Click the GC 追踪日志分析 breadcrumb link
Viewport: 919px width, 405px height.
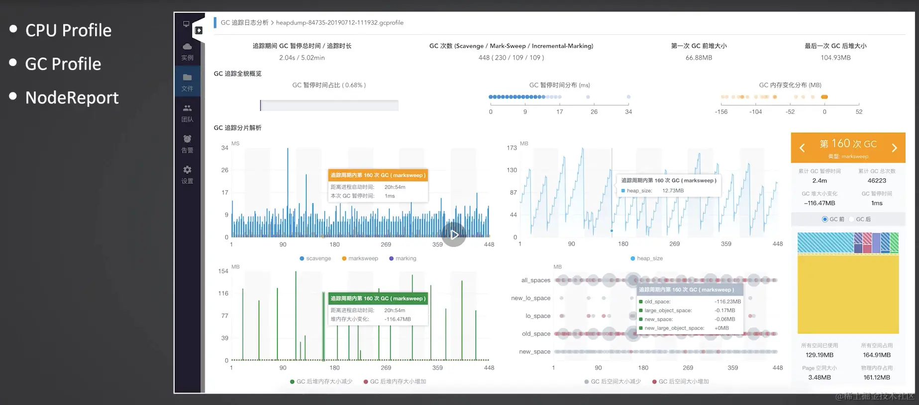click(x=244, y=22)
